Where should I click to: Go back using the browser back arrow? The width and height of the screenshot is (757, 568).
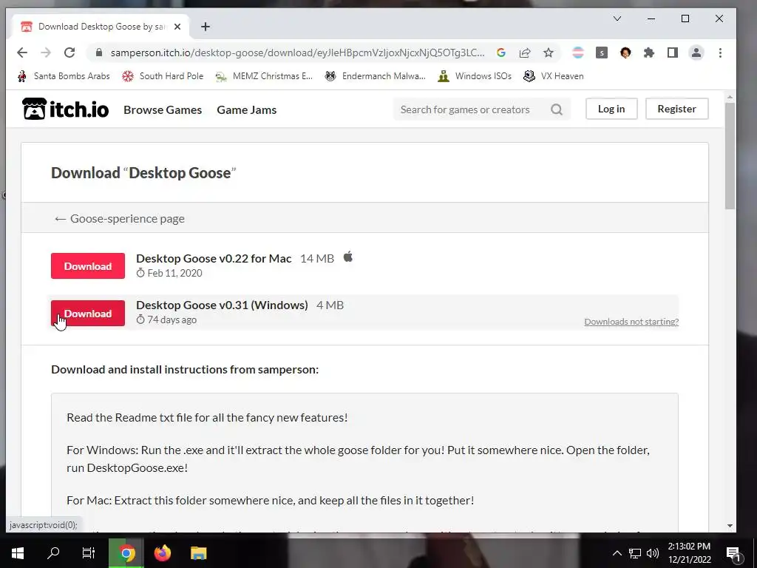click(22, 53)
